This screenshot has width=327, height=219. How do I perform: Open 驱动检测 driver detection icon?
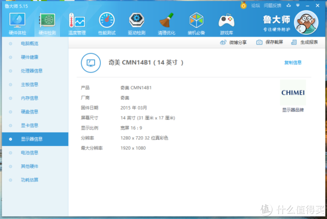(x=137, y=20)
